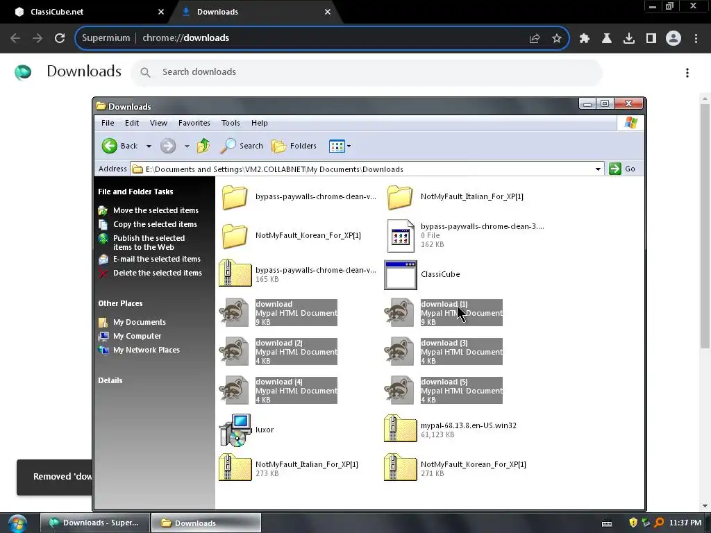Bookmark this page with star icon
The height and width of the screenshot is (533, 711).
pos(557,39)
